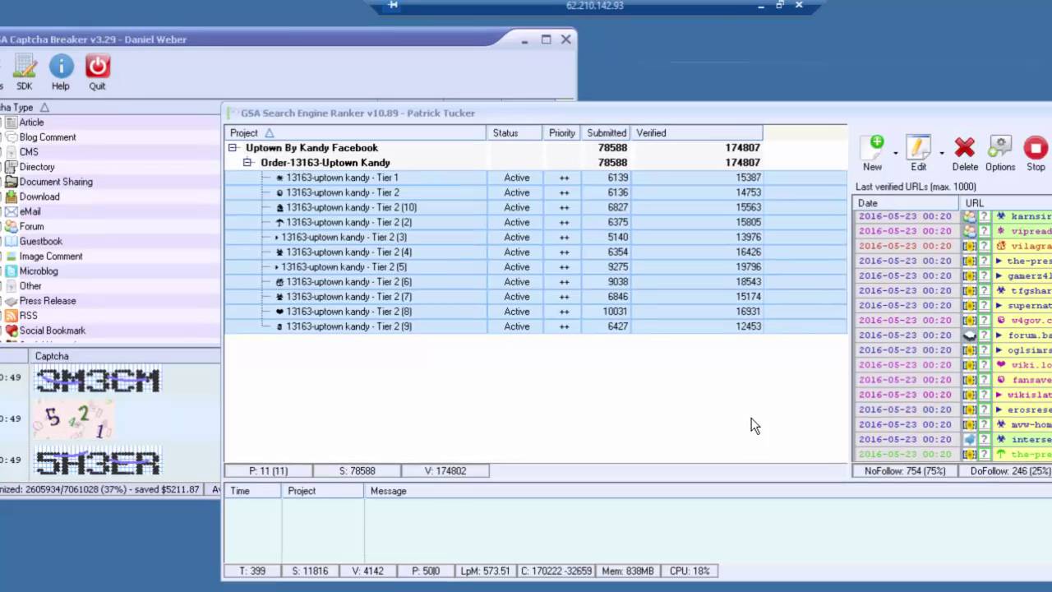Screen dimensions: 1052x592
Task: Click the DoFollow: 246 (25%) status
Action: point(1010,471)
